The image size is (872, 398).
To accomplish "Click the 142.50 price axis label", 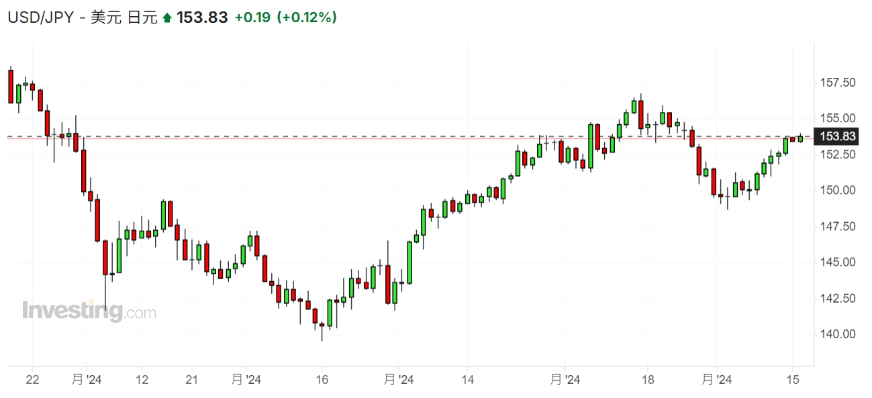I will coord(838,298).
